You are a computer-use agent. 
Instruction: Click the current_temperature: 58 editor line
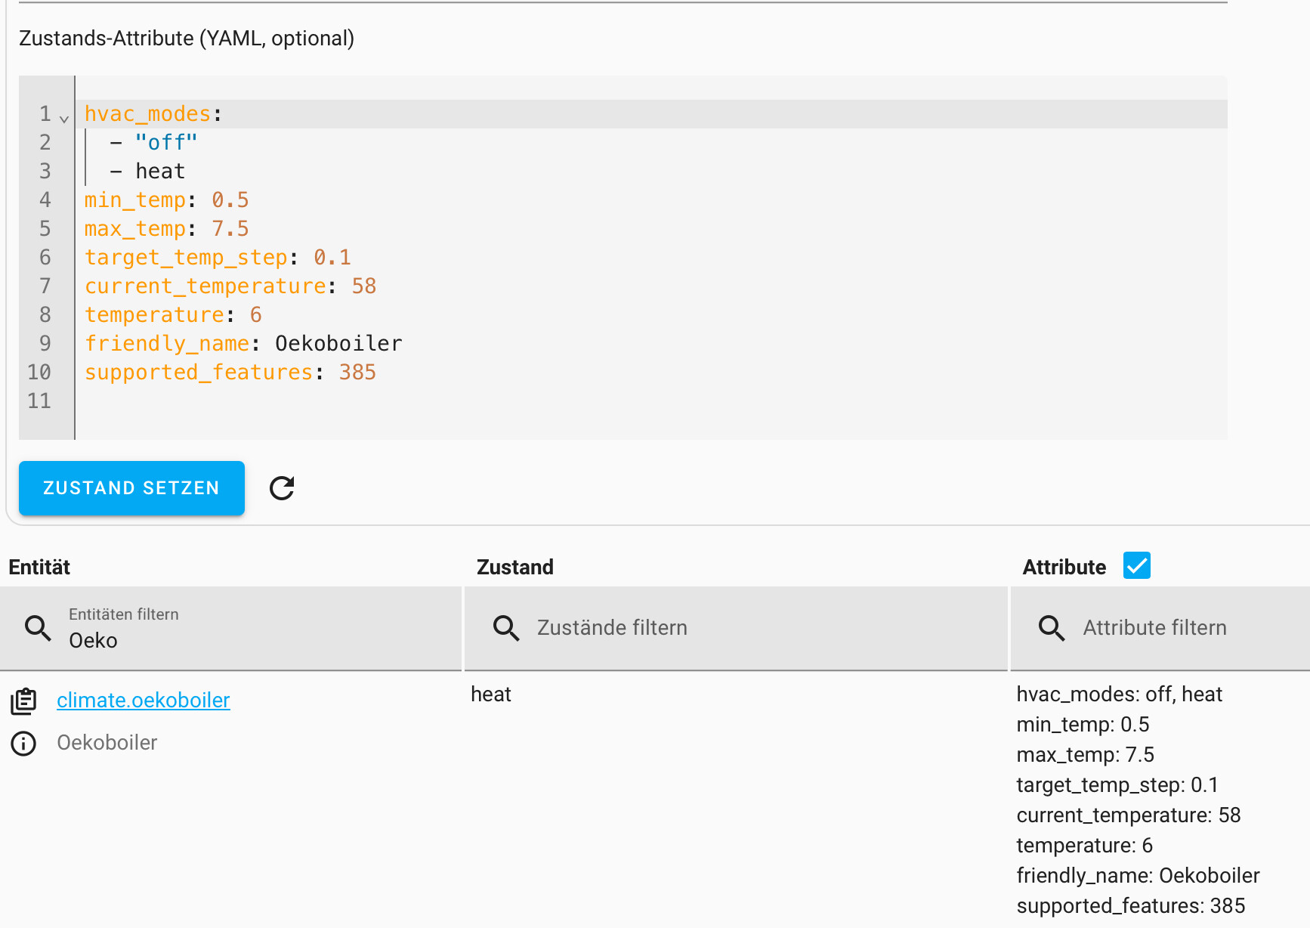(x=230, y=286)
